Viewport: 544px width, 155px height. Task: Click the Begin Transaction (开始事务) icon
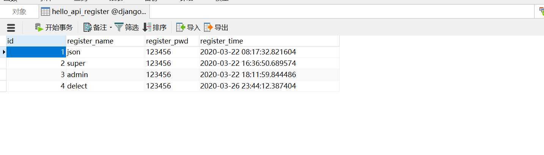click(x=39, y=27)
